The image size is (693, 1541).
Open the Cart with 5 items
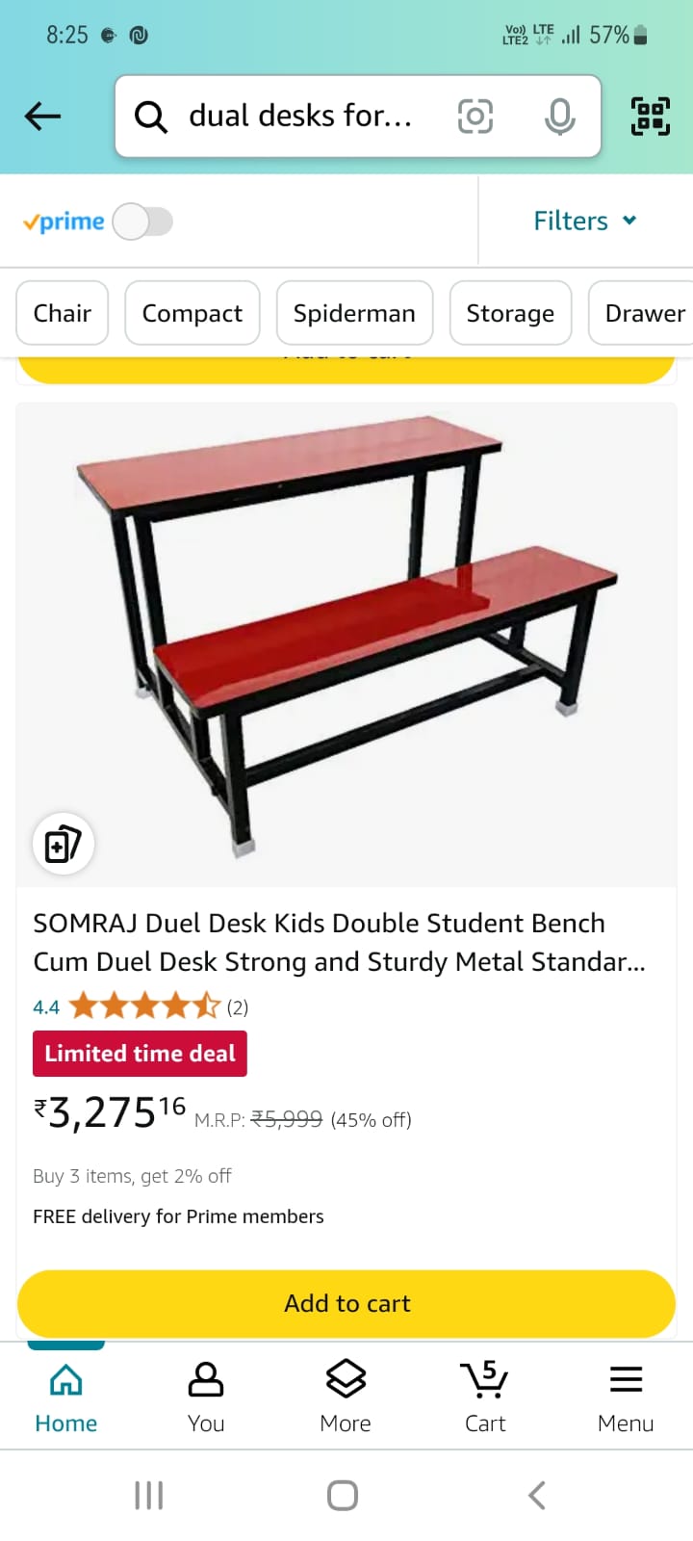point(485,1397)
